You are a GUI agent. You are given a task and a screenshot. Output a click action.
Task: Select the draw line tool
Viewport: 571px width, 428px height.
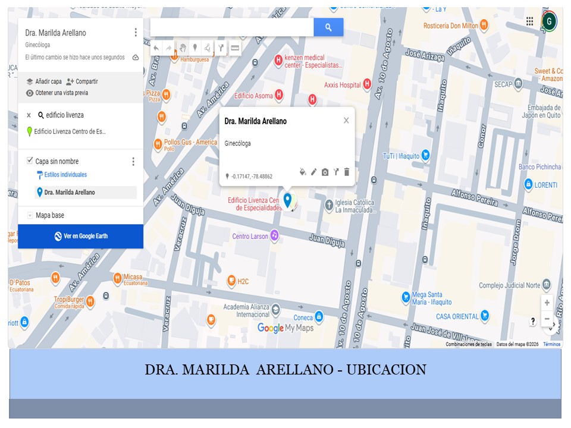pyautogui.click(x=207, y=48)
